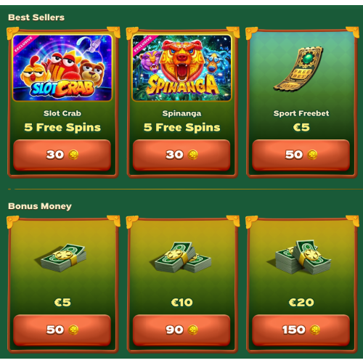Click the Exclusive ribbon on Slot Crab
This screenshot has height=363, width=363.
click(24, 45)
